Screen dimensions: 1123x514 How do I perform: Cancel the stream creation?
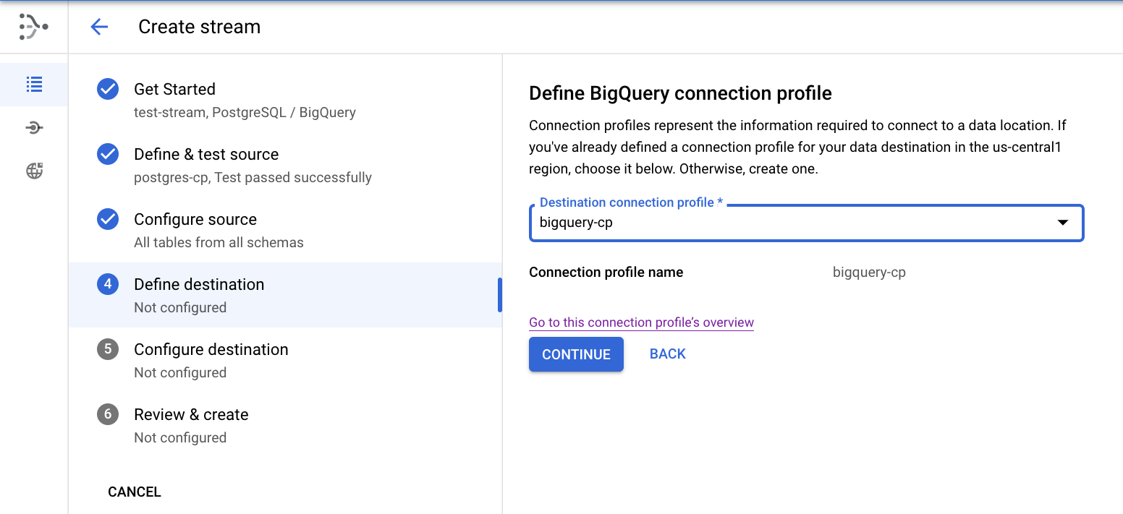coord(135,492)
